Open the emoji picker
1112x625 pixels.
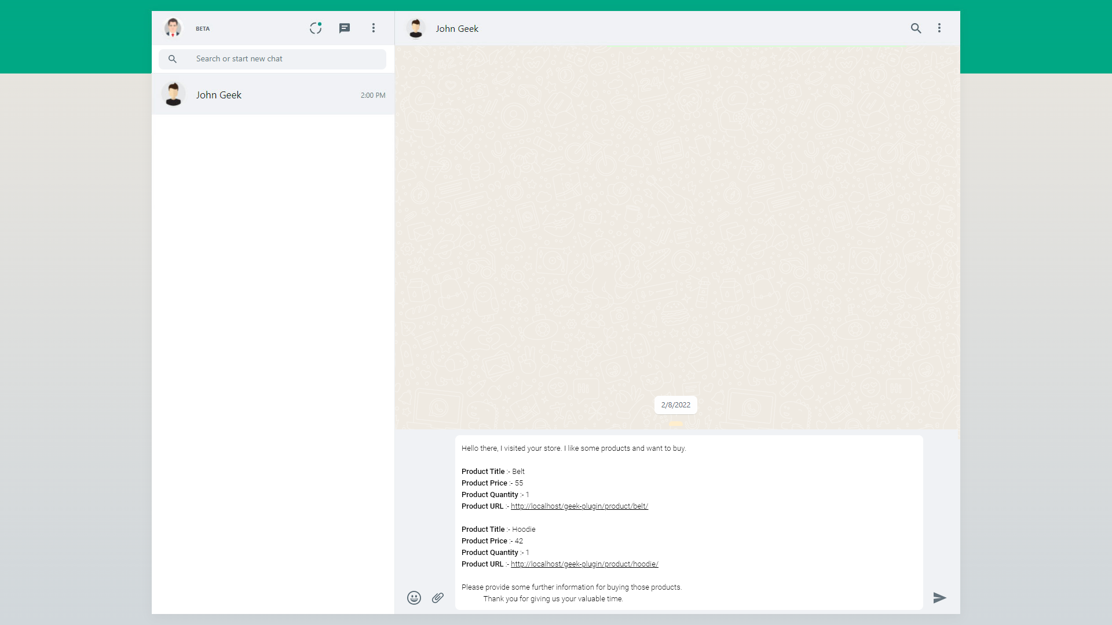414,598
